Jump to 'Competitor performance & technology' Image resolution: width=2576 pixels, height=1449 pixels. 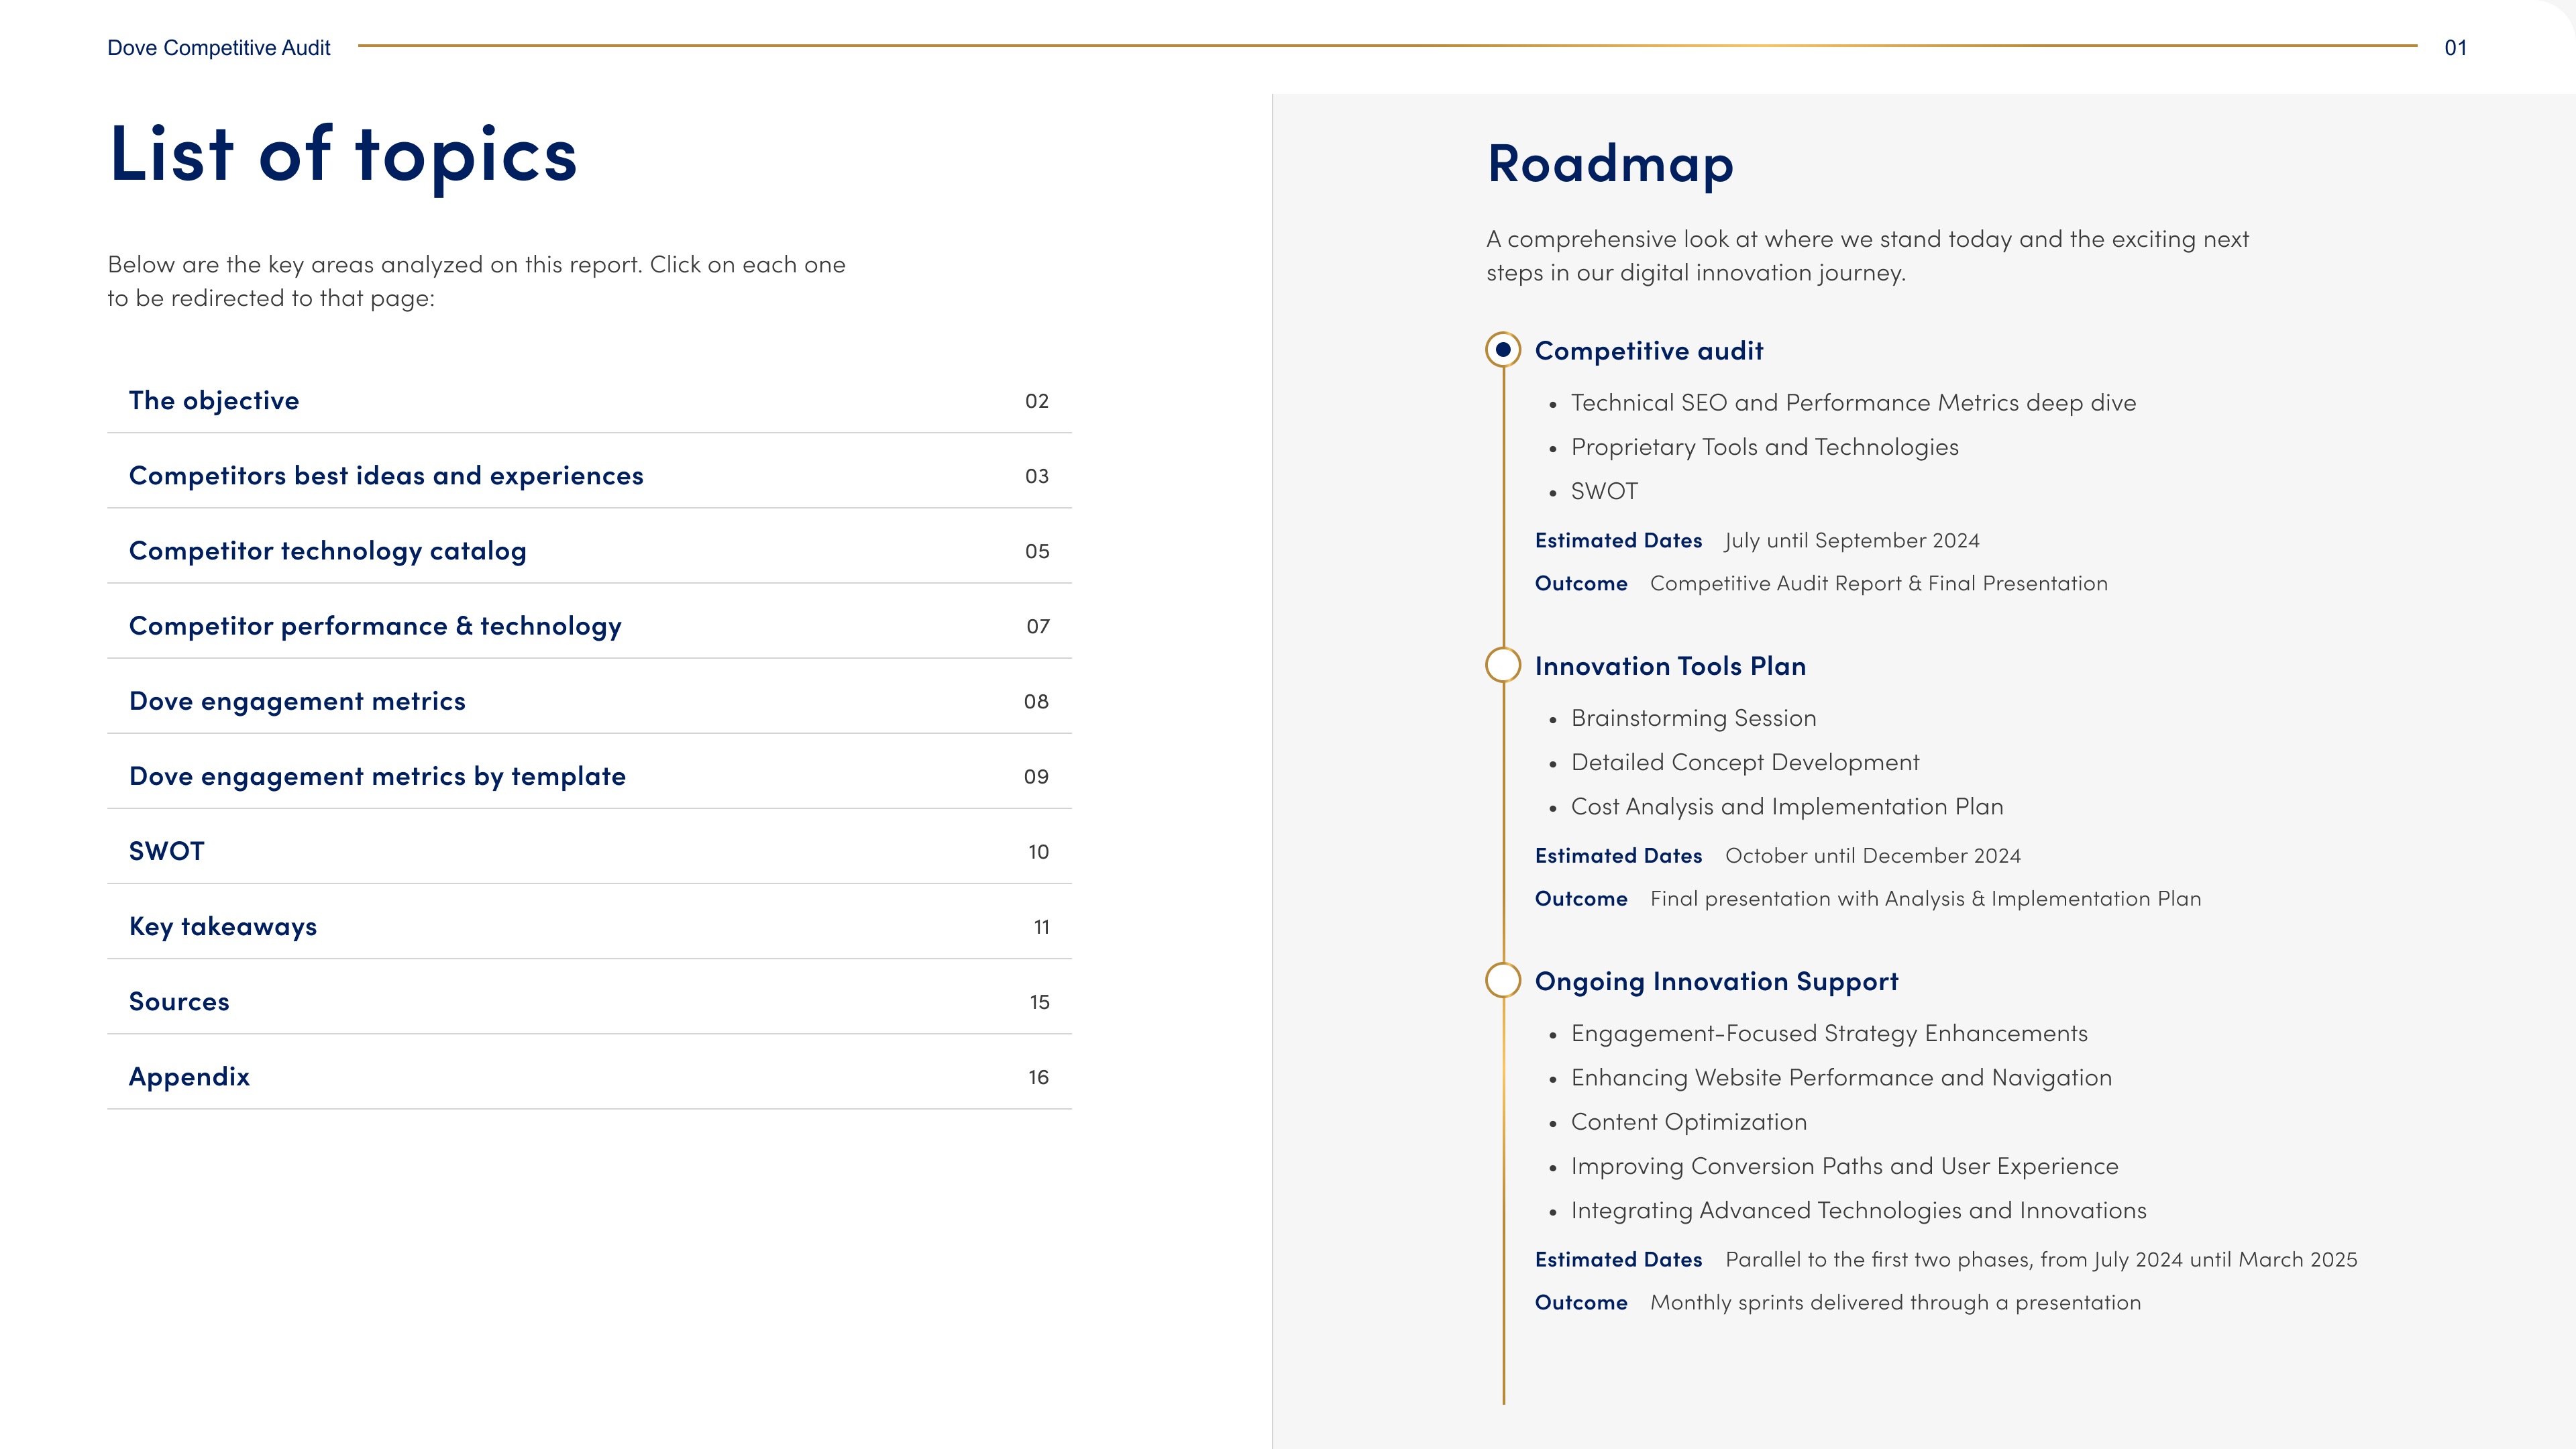589,625
